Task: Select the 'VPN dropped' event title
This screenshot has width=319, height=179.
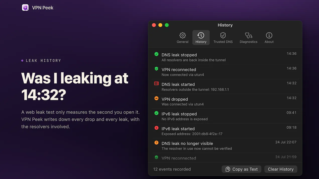Action: point(175,99)
